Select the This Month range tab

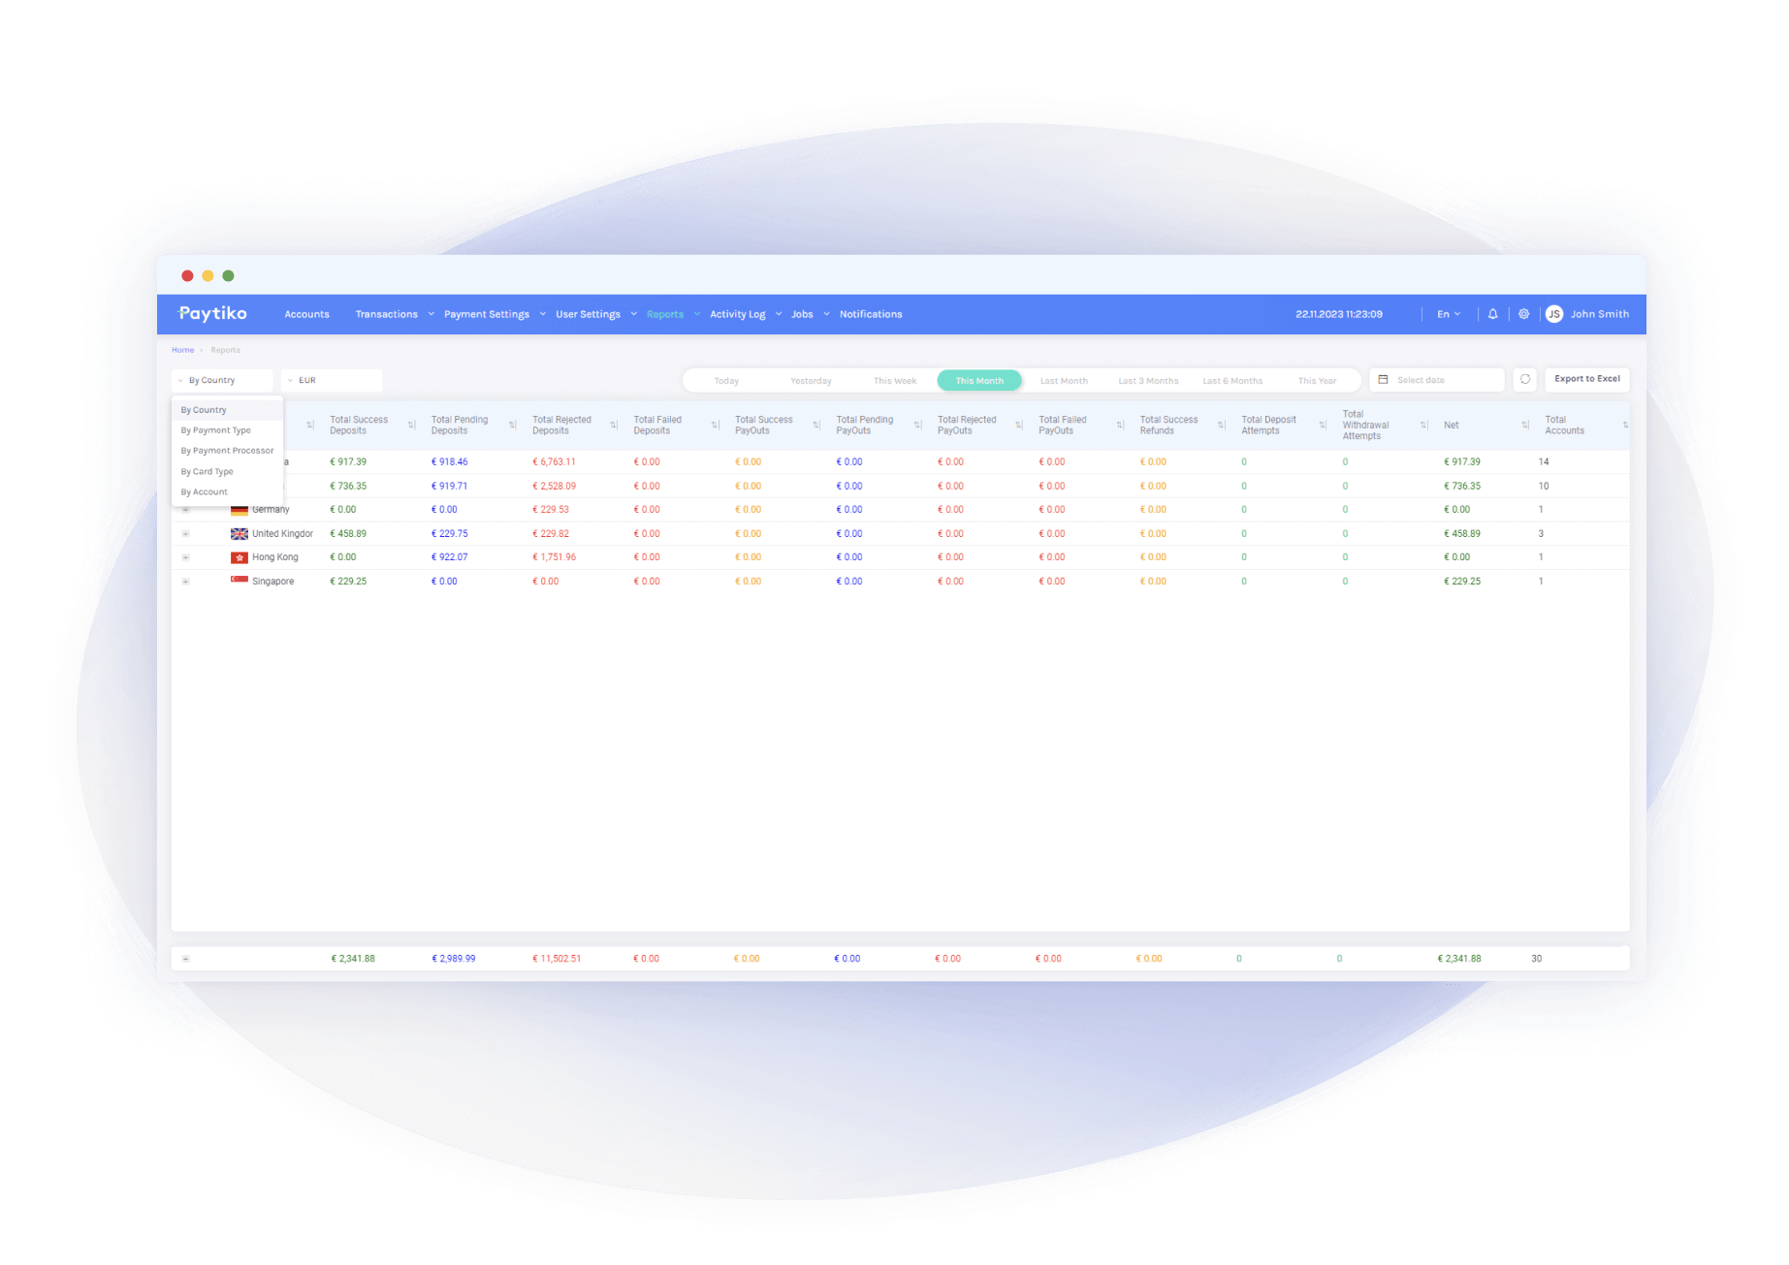point(979,381)
